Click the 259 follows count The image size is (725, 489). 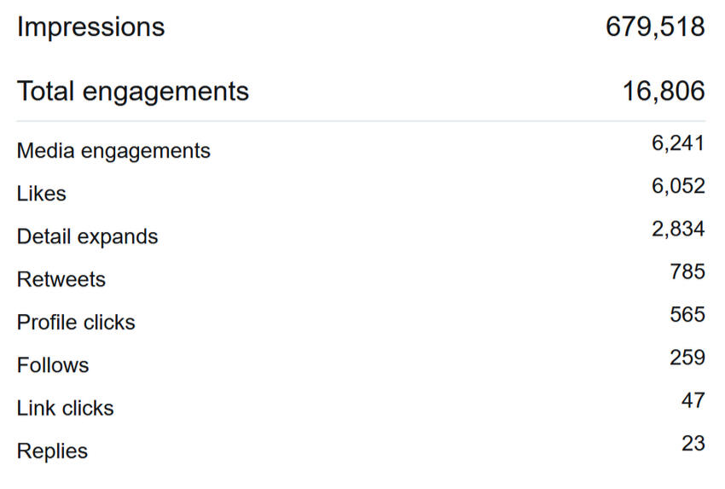pyautogui.click(x=687, y=358)
